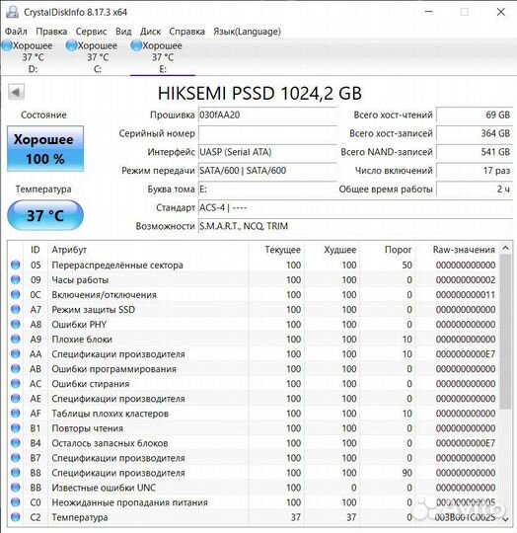Click the Худшее column header
Image resolution: width=517 pixels, height=533 pixels.
[x=332, y=250]
